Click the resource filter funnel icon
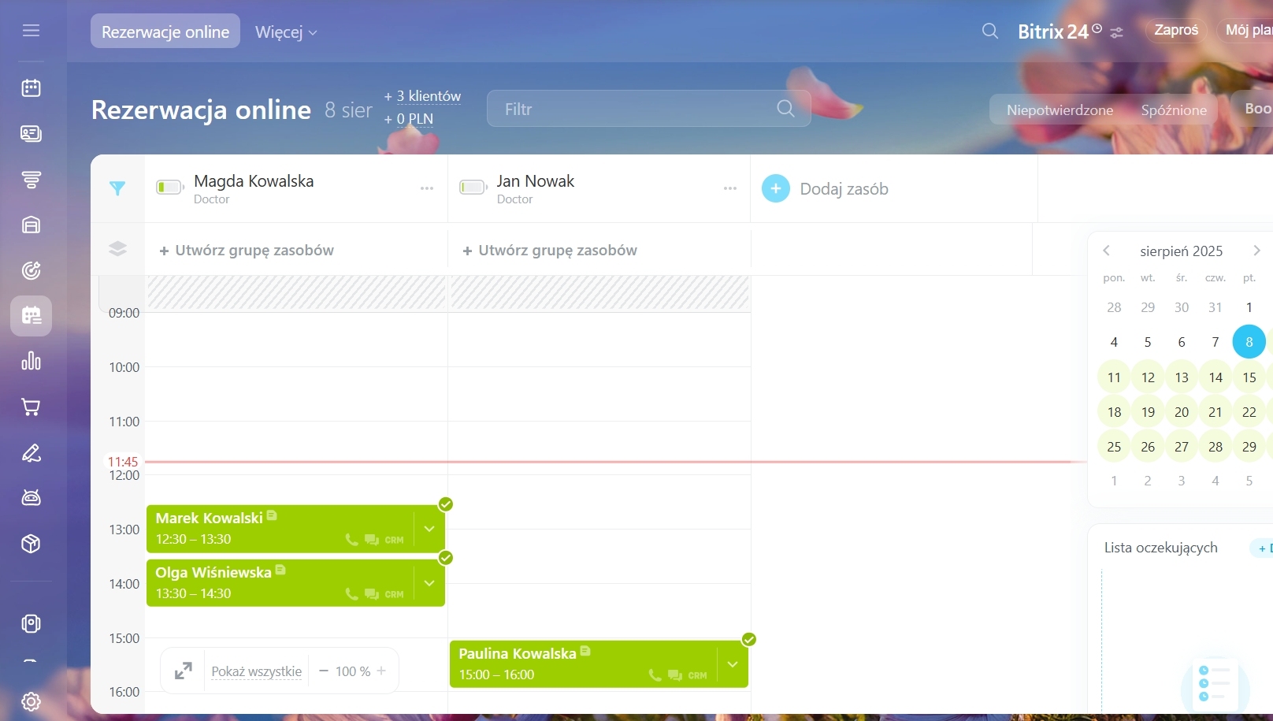 coord(117,188)
